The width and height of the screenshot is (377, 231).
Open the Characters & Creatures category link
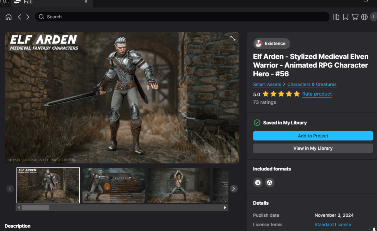312,84
